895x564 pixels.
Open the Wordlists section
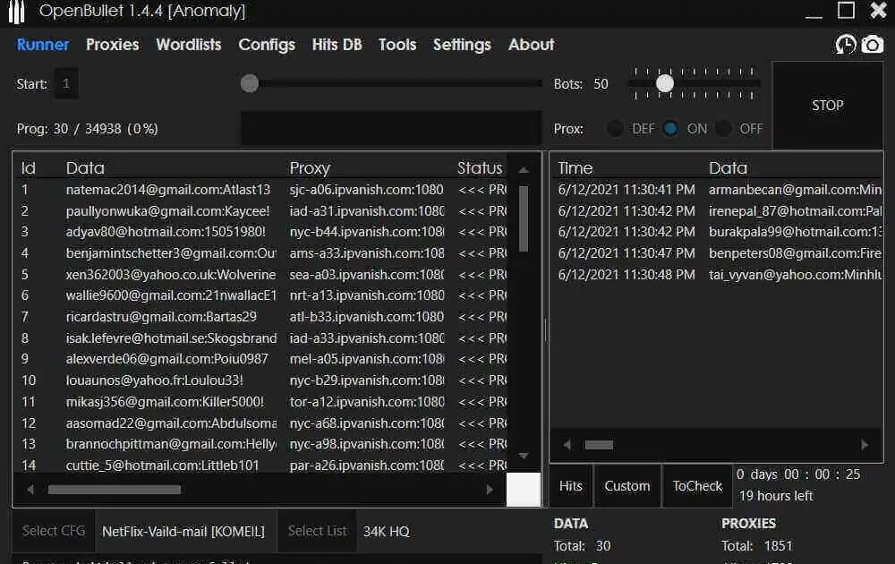[188, 45]
